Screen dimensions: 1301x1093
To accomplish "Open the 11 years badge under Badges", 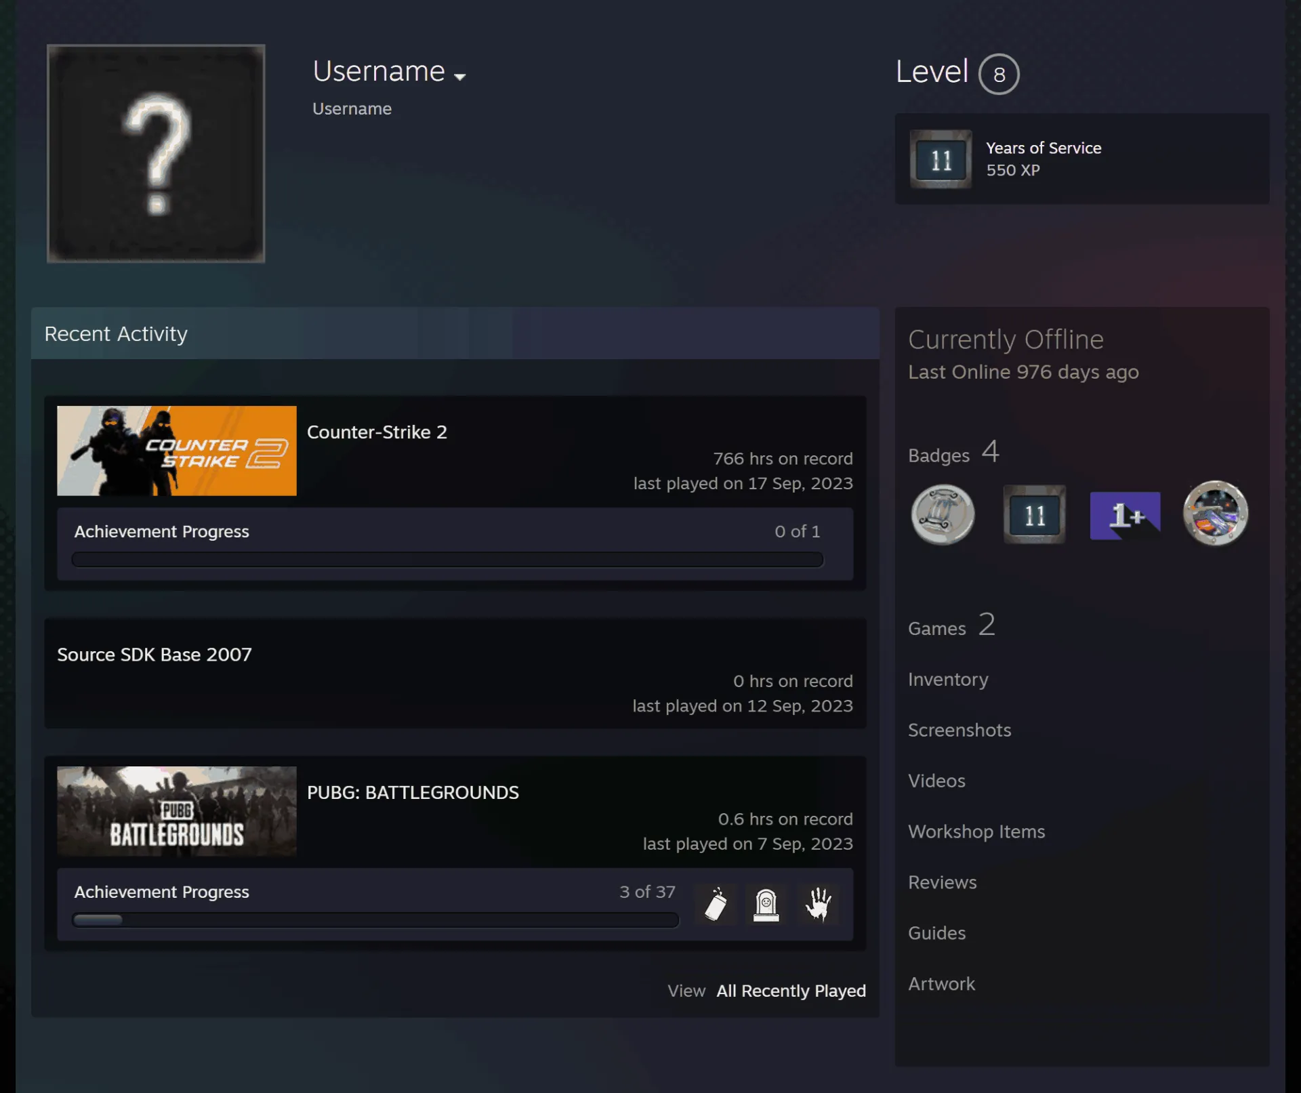I will coord(1034,514).
